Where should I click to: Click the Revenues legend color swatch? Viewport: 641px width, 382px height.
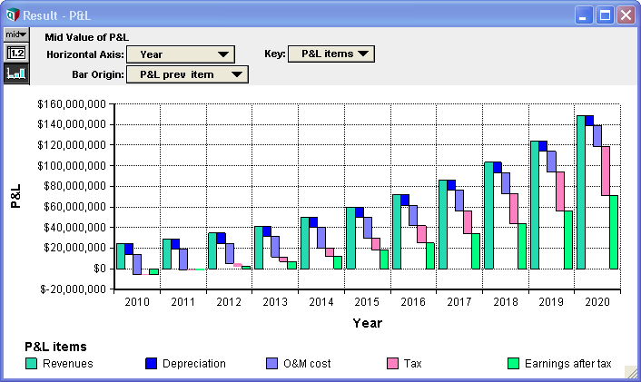(31, 363)
